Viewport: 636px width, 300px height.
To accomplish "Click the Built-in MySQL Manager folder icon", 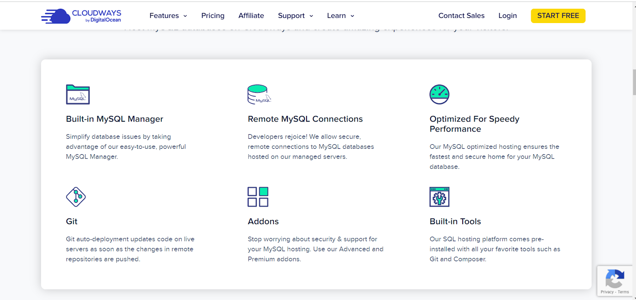I will coord(78,95).
